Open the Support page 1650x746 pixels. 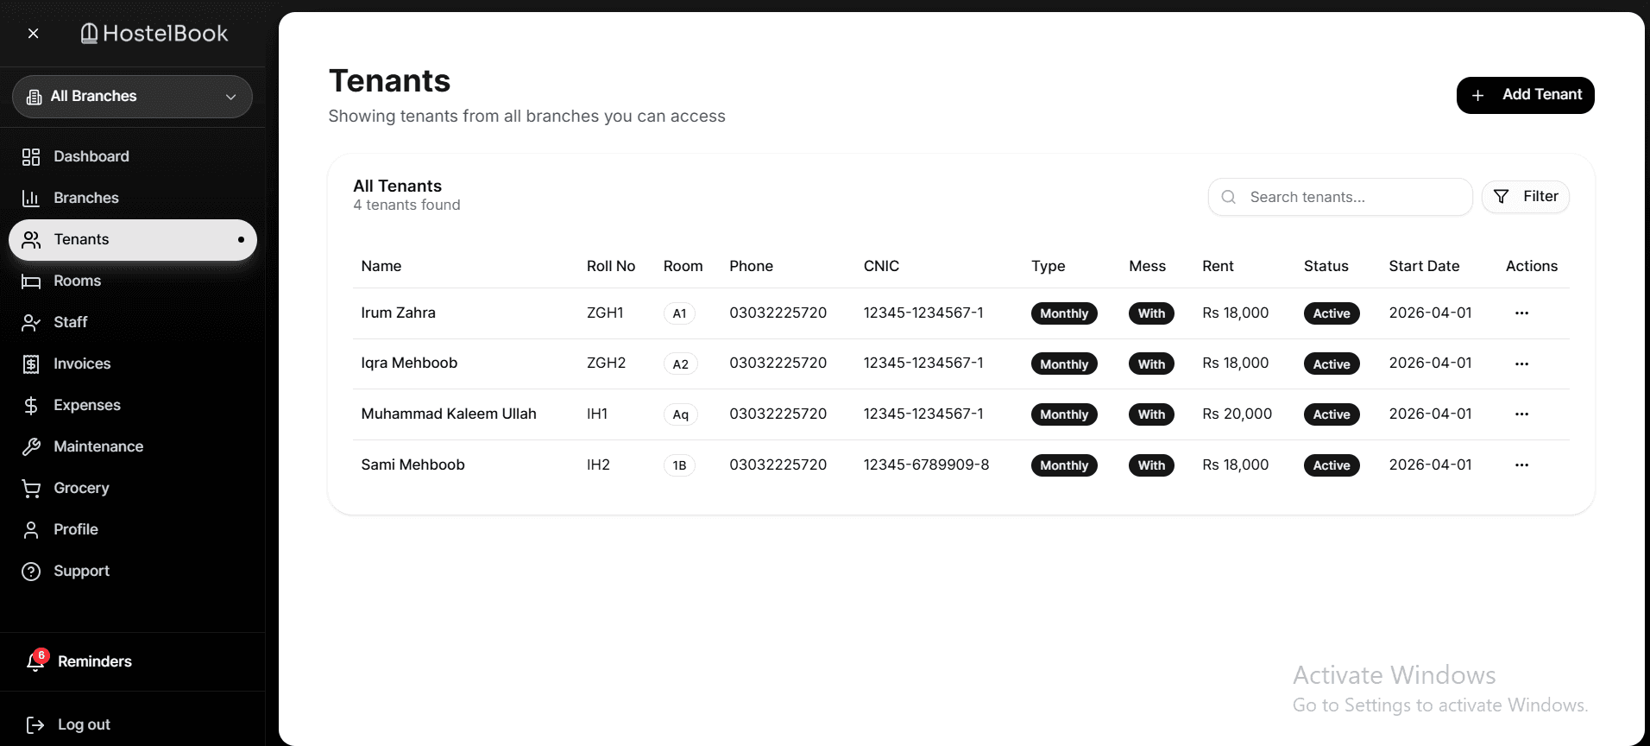[x=132, y=571]
